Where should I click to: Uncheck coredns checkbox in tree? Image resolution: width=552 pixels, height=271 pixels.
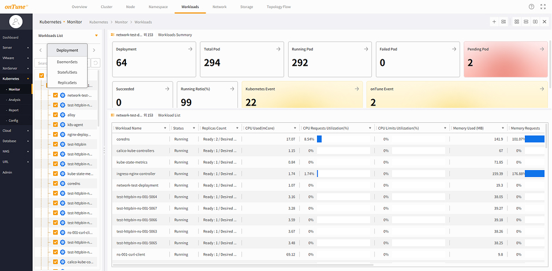(x=55, y=183)
